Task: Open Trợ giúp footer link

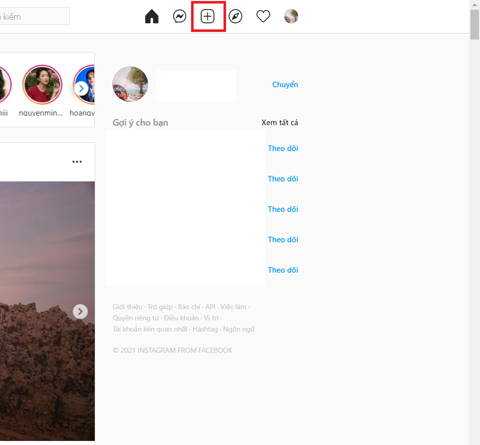Action: point(160,307)
